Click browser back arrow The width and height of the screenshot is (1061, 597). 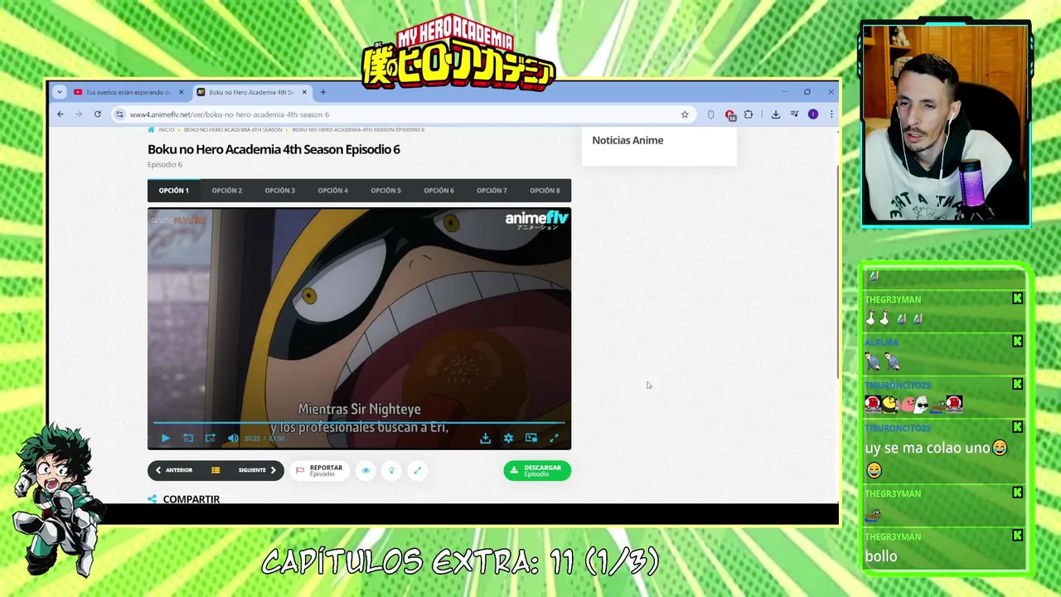pyautogui.click(x=61, y=114)
